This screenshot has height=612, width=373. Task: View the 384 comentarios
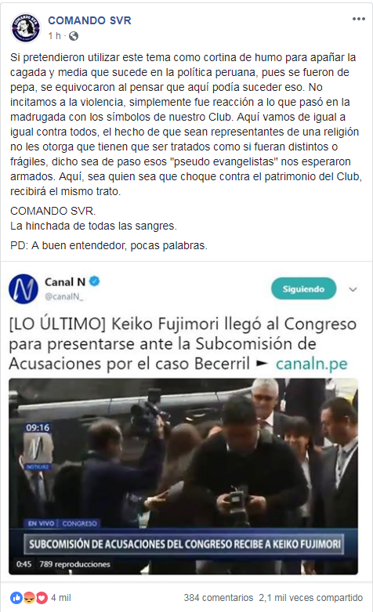[219, 598]
